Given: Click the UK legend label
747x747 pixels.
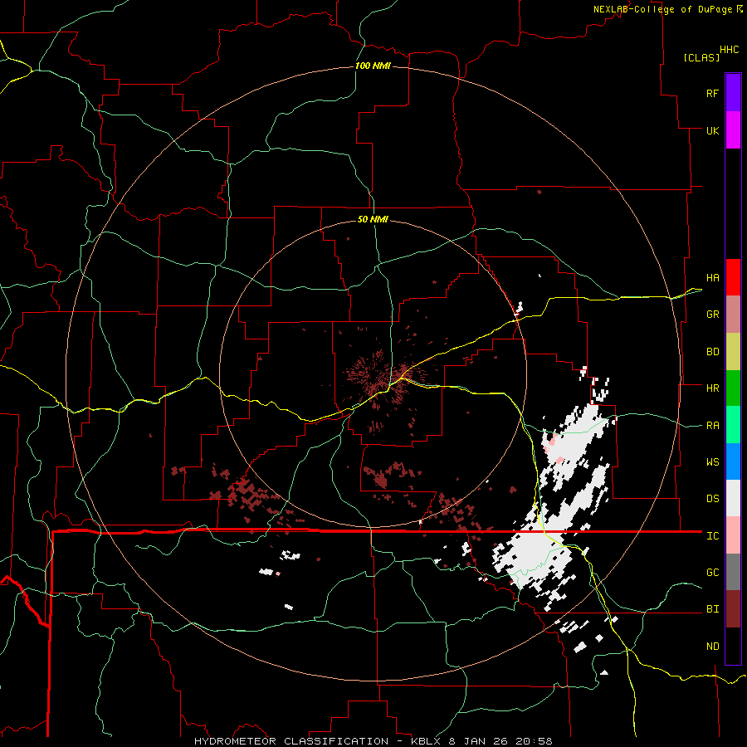Looking at the screenshot, I should coord(712,130).
